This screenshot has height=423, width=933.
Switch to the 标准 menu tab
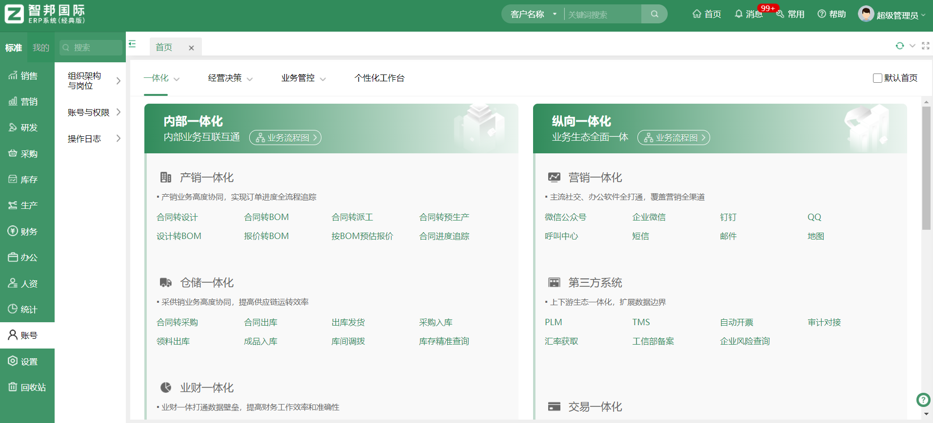click(x=14, y=48)
